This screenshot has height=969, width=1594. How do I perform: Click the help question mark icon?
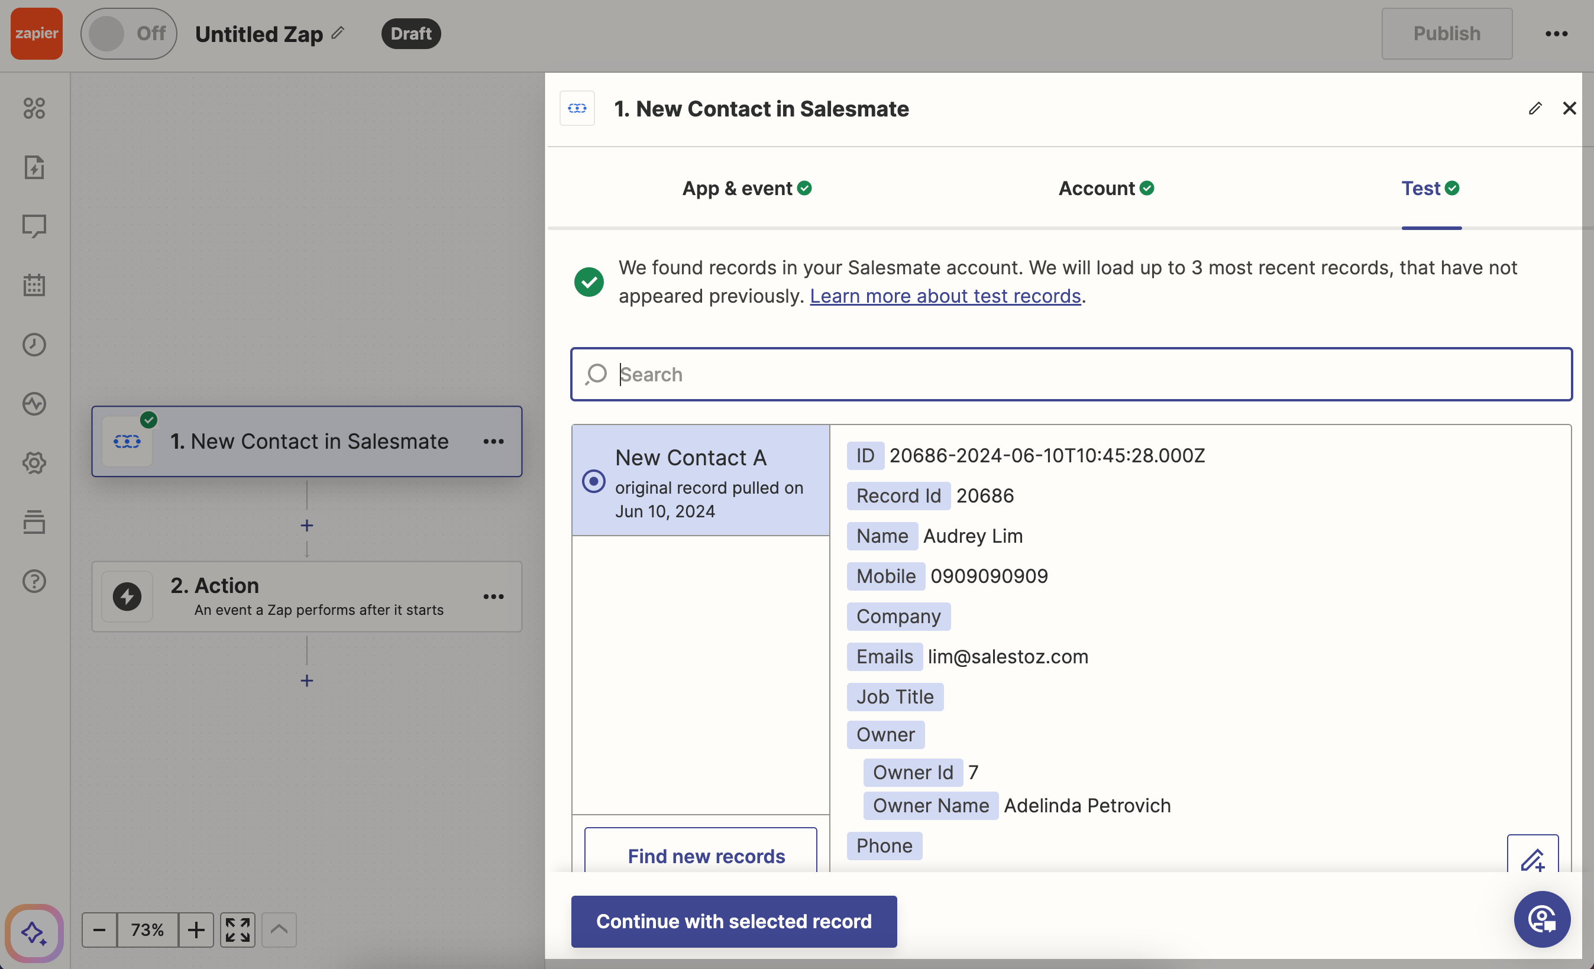[x=34, y=581]
